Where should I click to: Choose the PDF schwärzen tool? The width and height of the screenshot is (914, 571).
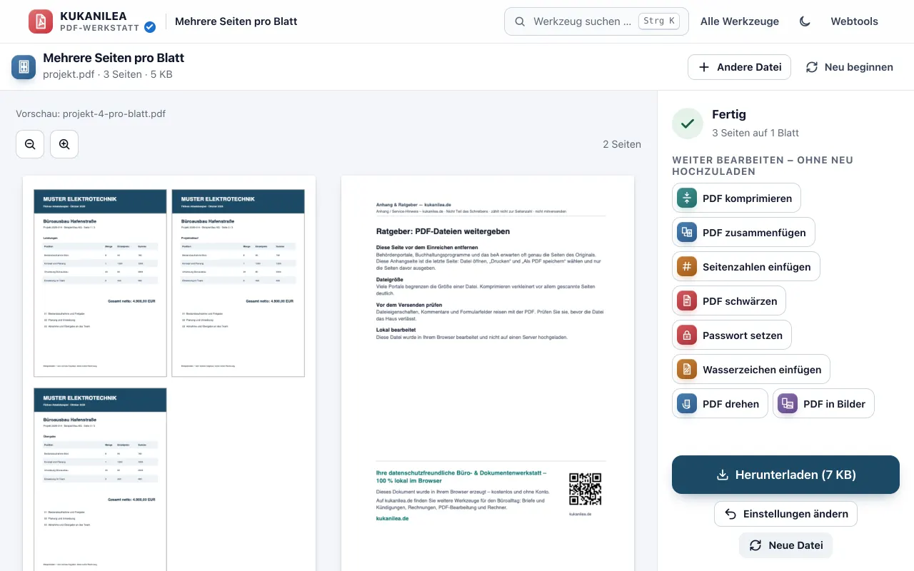(x=729, y=301)
